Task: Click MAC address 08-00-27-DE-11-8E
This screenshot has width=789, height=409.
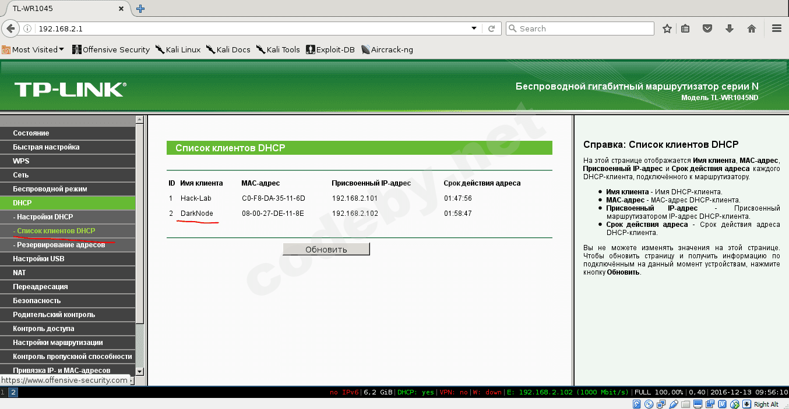Action: click(x=273, y=214)
